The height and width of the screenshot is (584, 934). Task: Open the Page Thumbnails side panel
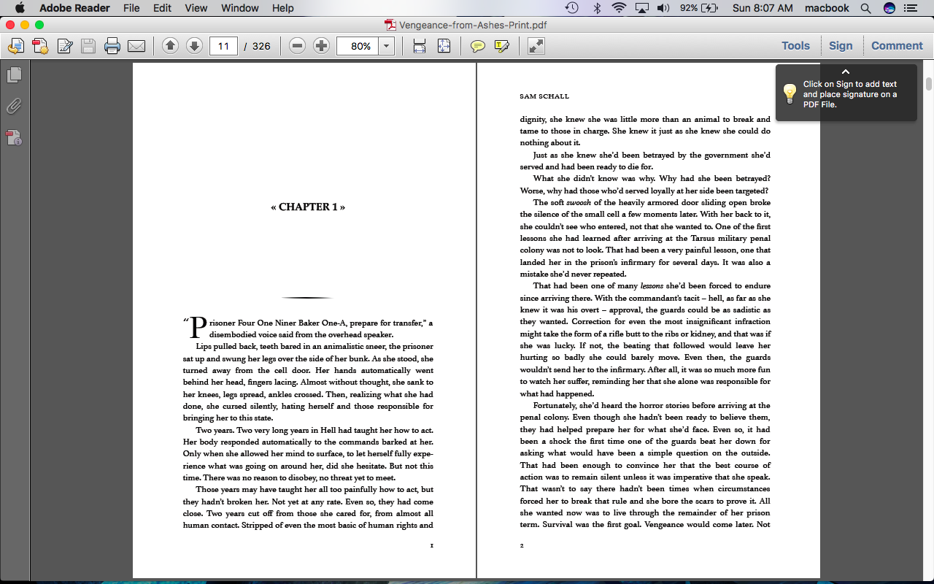[x=14, y=74]
